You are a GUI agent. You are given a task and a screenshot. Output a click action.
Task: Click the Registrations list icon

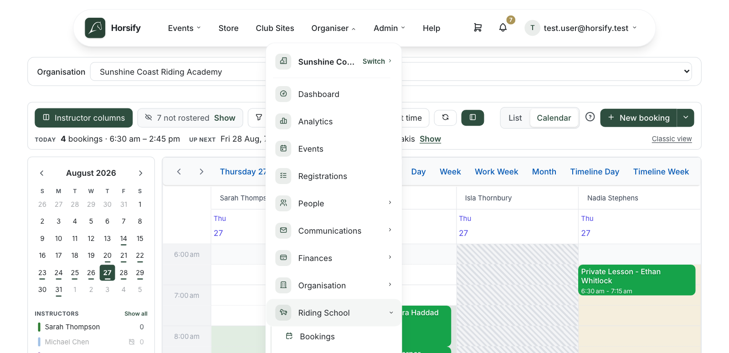(x=283, y=176)
